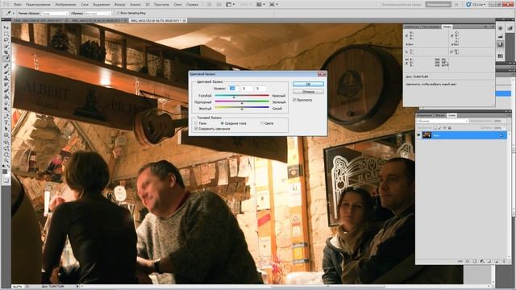Open Screen Mode icon in top bar
The height and width of the screenshot is (290, 516).
point(273,5)
